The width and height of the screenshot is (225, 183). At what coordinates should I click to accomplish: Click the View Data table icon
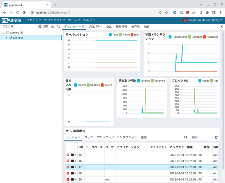46,27
